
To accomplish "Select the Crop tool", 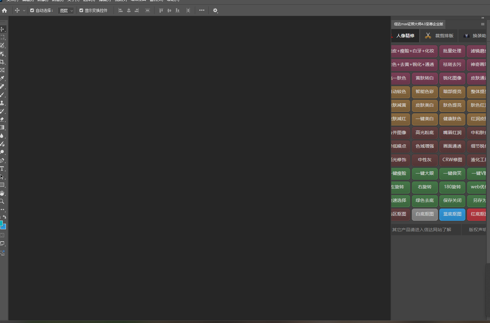I will pyautogui.click(x=2, y=62).
